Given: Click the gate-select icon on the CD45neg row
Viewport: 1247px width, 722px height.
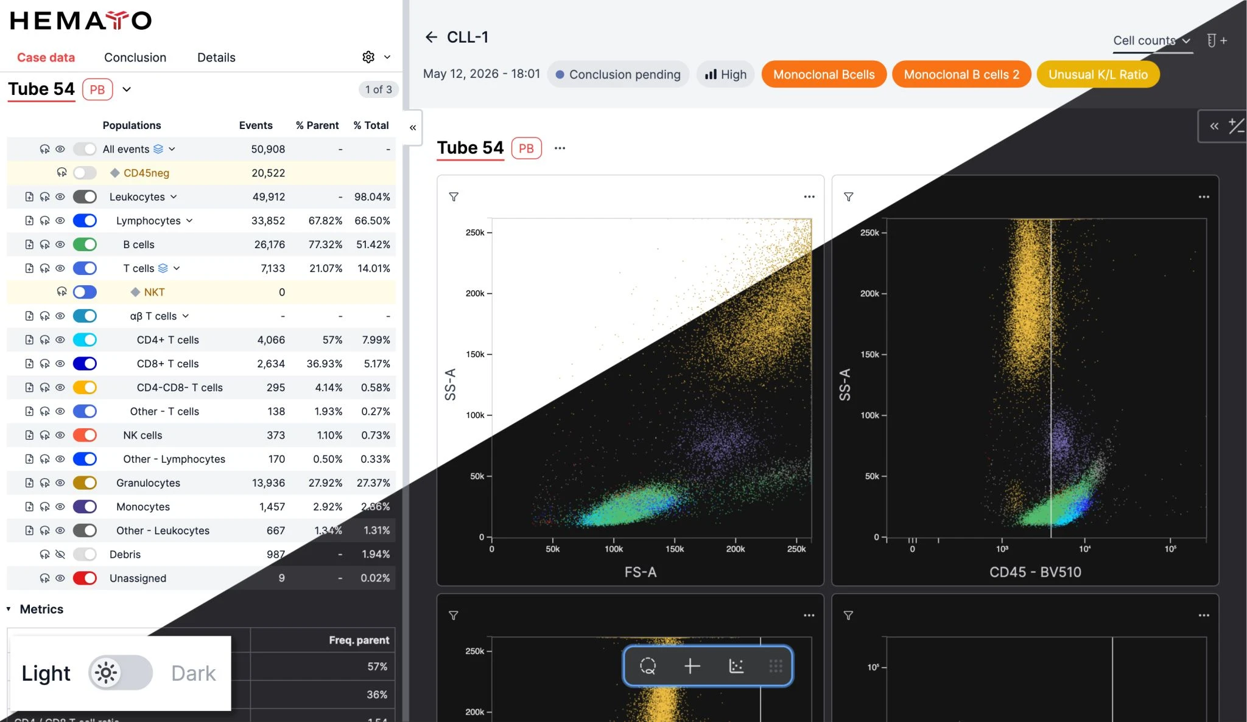Looking at the screenshot, I should coord(61,173).
